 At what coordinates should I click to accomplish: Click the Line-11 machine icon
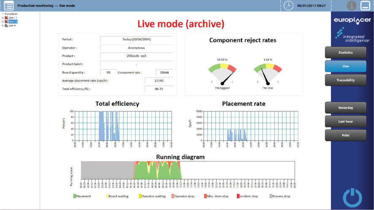click(6, 18)
